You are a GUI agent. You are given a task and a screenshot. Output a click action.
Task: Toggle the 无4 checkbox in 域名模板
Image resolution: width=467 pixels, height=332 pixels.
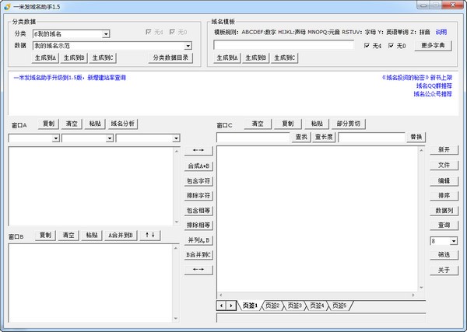pyautogui.click(x=367, y=46)
